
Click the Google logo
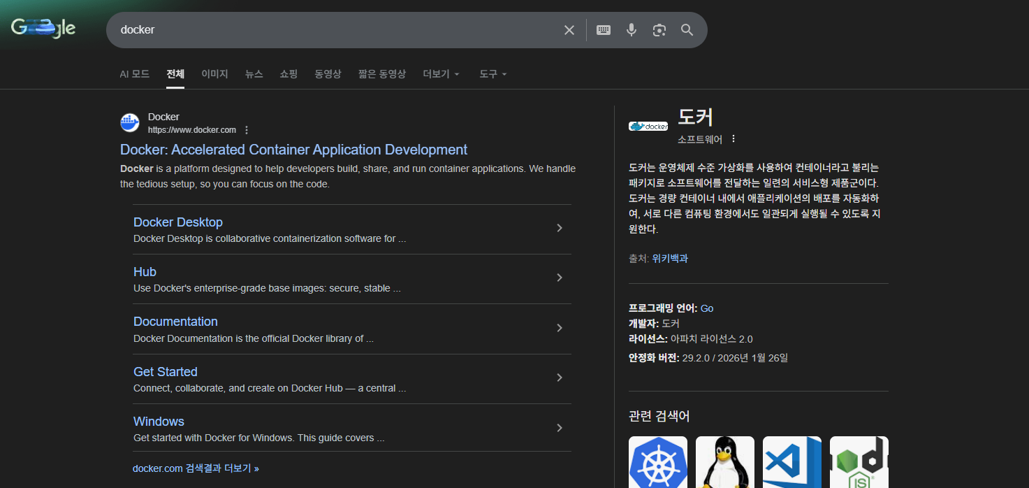43,29
